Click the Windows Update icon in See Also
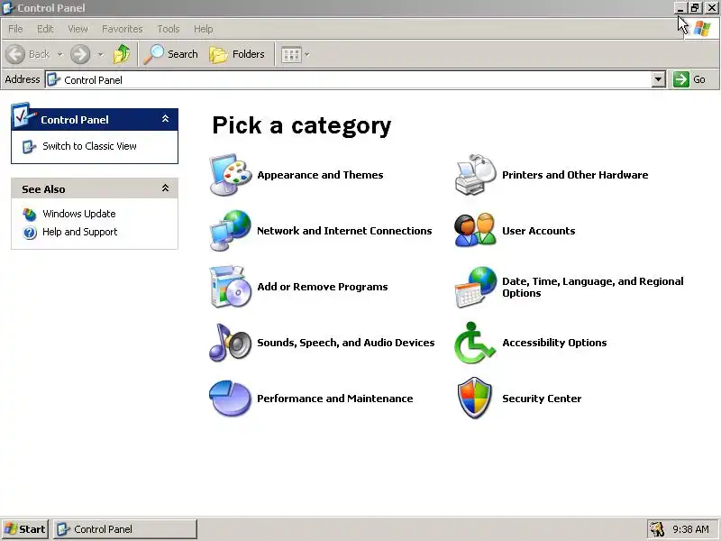 tap(30, 214)
